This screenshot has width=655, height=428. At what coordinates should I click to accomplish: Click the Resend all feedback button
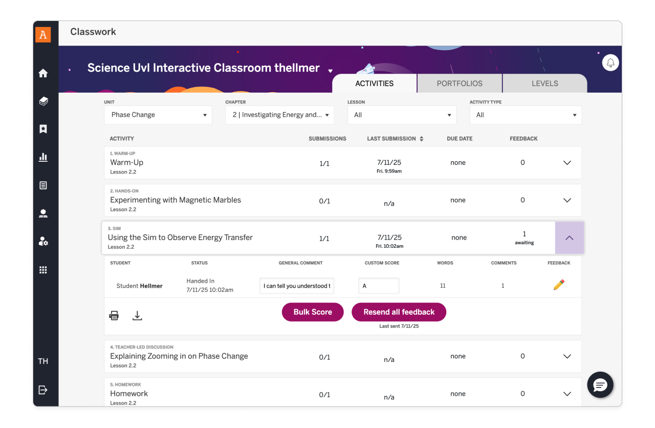pyautogui.click(x=399, y=312)
